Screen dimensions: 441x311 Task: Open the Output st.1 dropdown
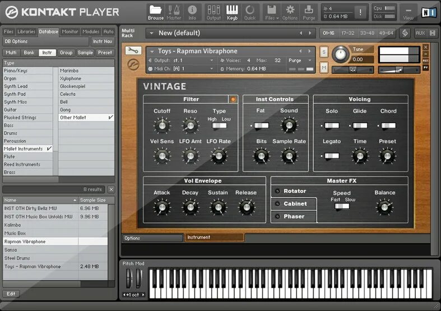181,61
